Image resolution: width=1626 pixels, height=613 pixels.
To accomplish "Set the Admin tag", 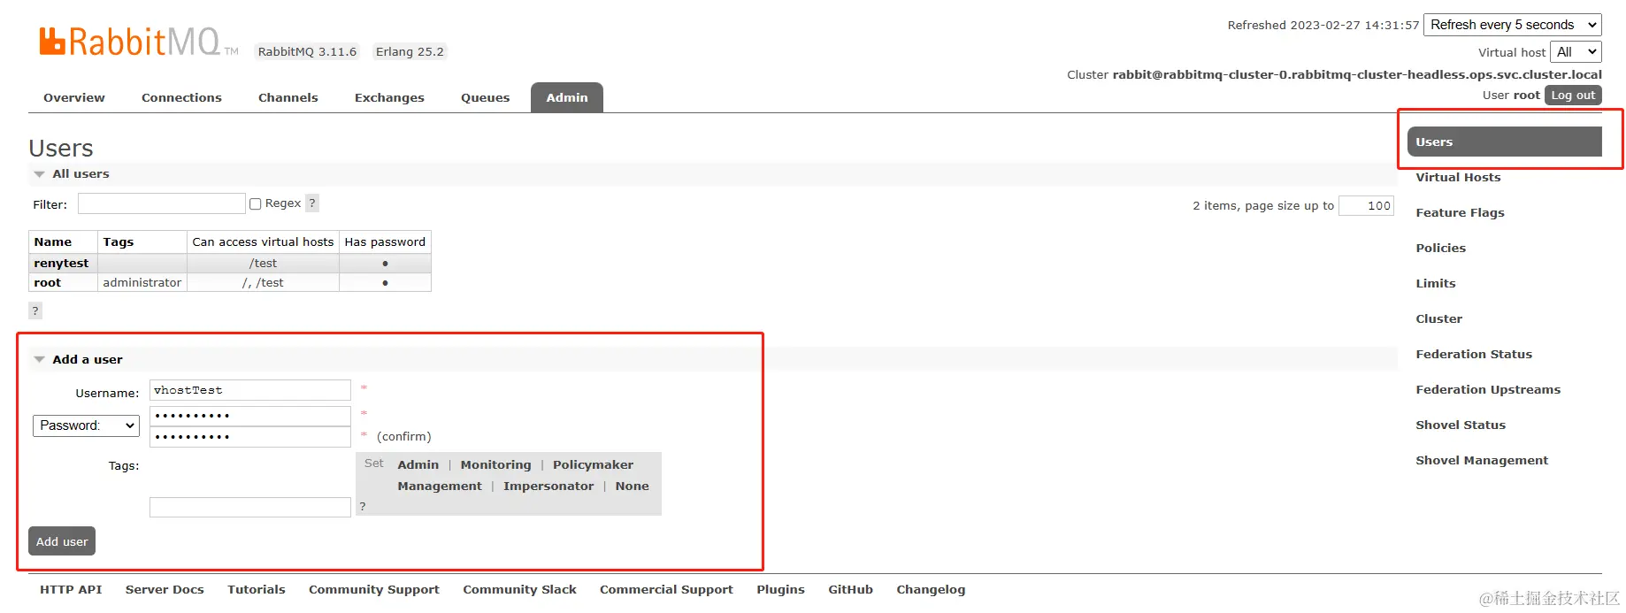I will 418,465.
